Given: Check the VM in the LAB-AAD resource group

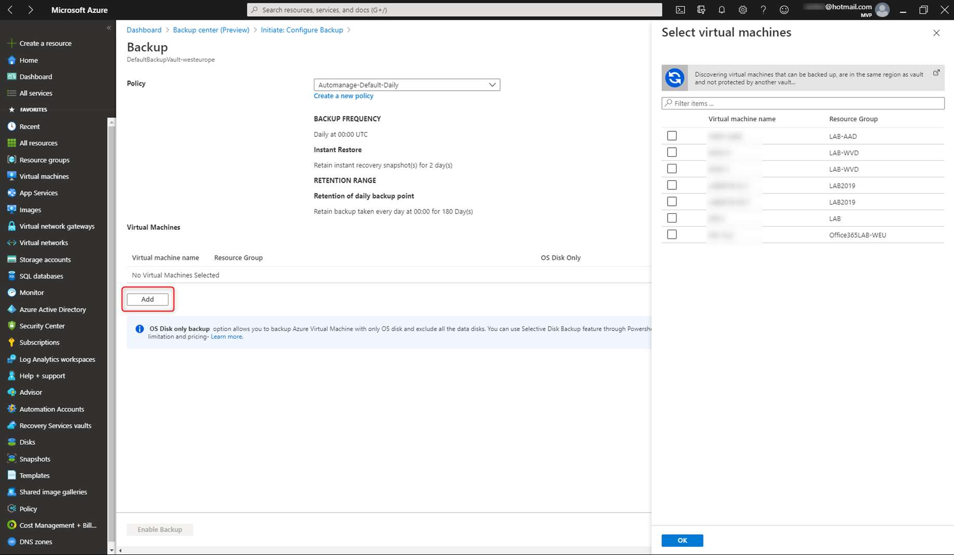Looking at the screenshot, I should (x=672, y=136).
